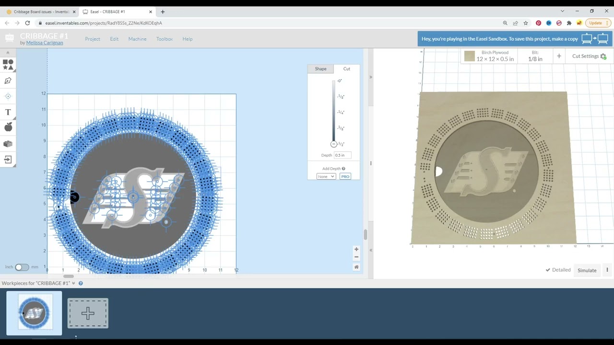Screen dimensions: 614x345
Task: Expand Workpieces for CRIBBAGE #1 dropdown
Action: (x=73, y=283)
